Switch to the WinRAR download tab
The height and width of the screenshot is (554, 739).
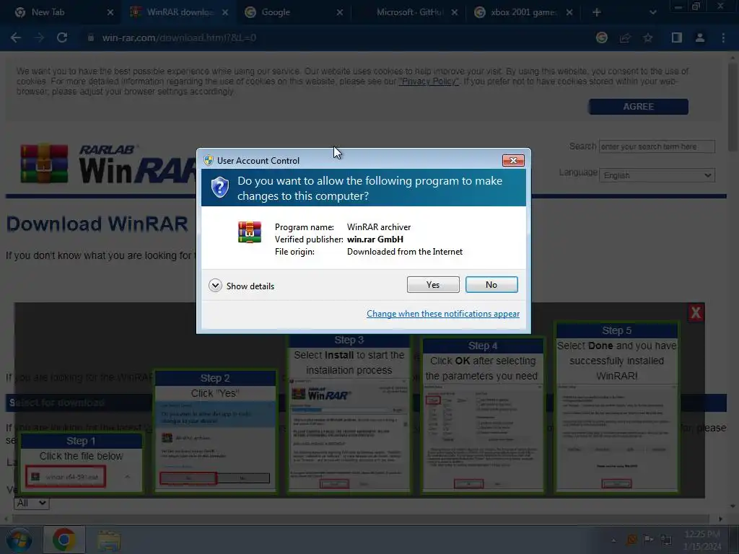(179, 12)
